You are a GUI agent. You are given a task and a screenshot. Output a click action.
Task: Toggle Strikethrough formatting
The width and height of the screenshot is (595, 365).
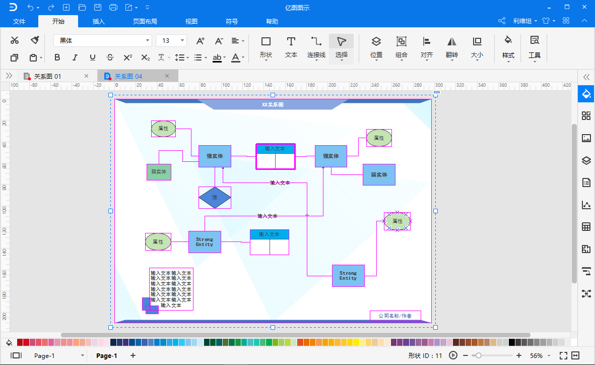(110, 57)
